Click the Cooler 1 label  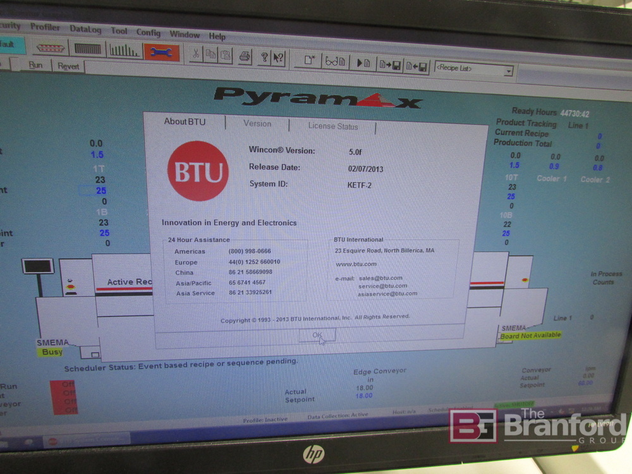click(551, 178)
